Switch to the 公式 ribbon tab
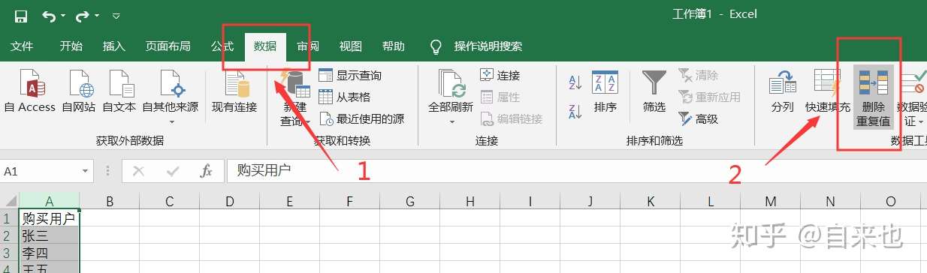 [x=222, y=46]
